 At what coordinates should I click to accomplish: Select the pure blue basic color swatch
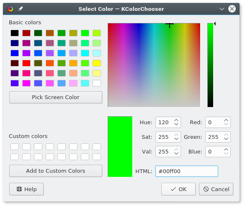(15, 53)
